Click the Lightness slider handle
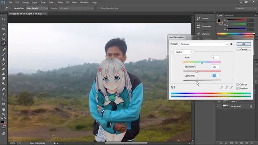The image size is (258, 145). [x=197, y=81]
